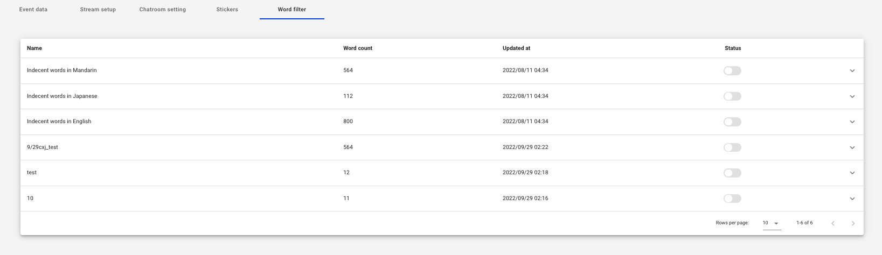
Task: Expand the Indecent words in Japanese row
Action: pos(852,97)
